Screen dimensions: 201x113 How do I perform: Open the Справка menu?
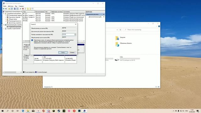(x=21, y=6)
